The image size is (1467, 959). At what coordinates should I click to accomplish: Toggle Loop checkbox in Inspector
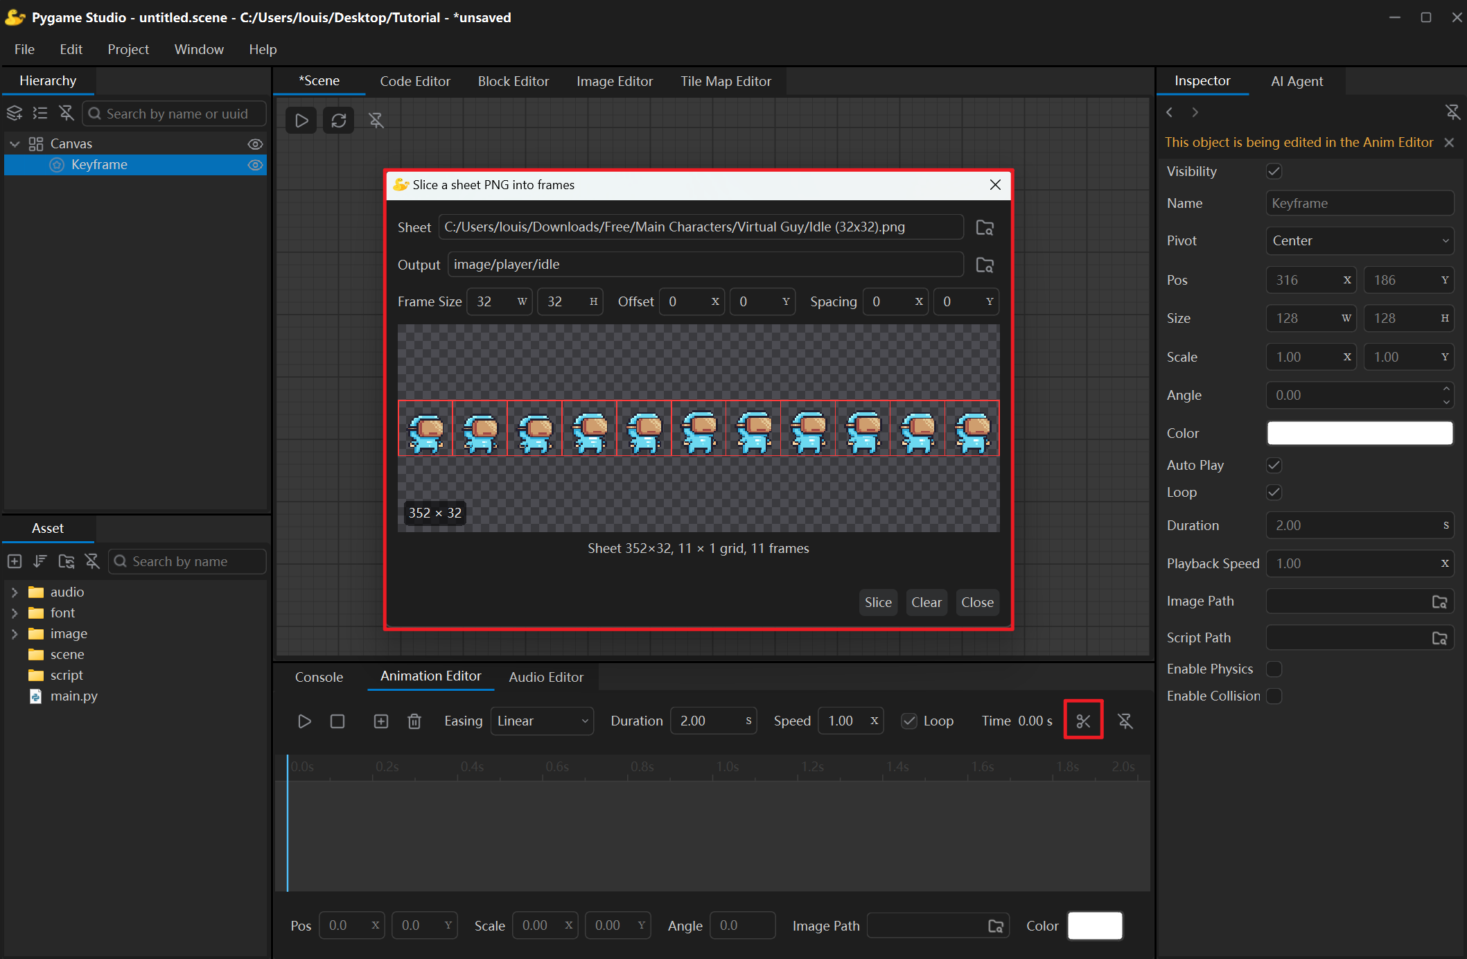(1274, 492)
